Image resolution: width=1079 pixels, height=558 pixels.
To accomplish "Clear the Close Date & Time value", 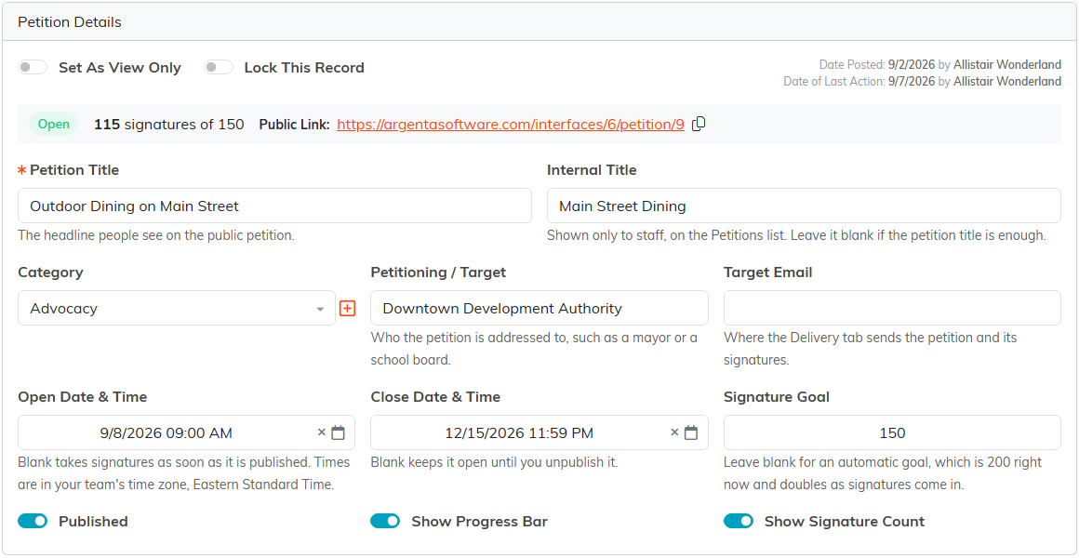I will (x=674, y=432).
